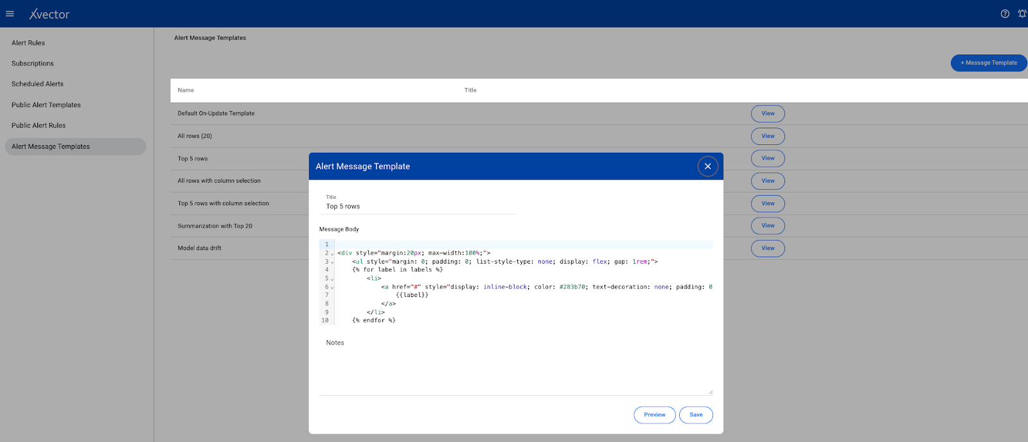The image size is (1028, 442).
Task: Fold the ul block on line 3
Action: click(332, 262)
